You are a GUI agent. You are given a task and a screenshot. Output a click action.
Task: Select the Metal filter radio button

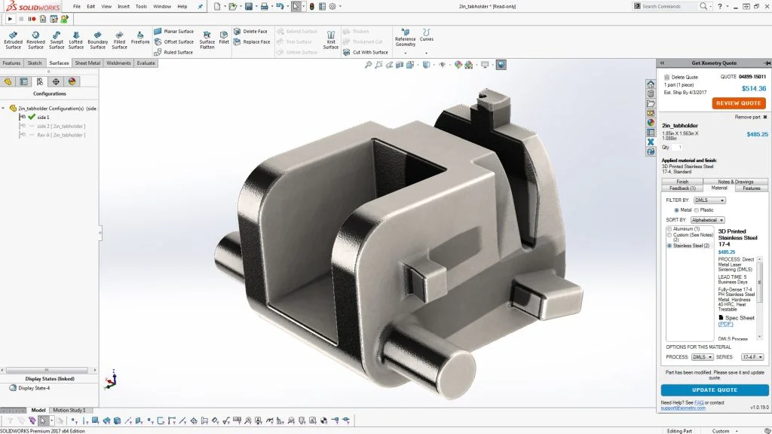point(676,210)
